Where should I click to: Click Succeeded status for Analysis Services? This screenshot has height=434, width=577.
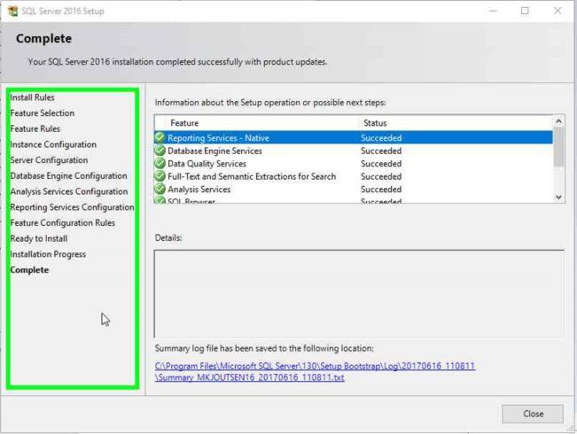pos(381,190)
